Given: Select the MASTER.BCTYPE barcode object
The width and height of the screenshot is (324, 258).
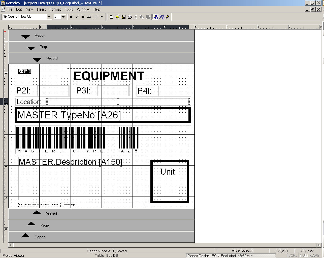Looking at the screenshot, I should click(x=60, y=140).
